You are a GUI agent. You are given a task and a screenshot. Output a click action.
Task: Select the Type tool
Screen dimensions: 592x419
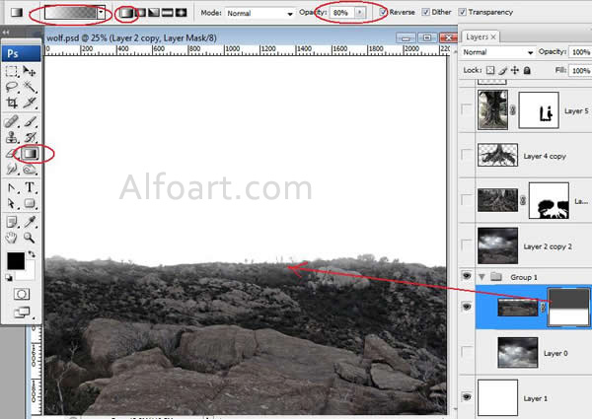click(30, 187)
